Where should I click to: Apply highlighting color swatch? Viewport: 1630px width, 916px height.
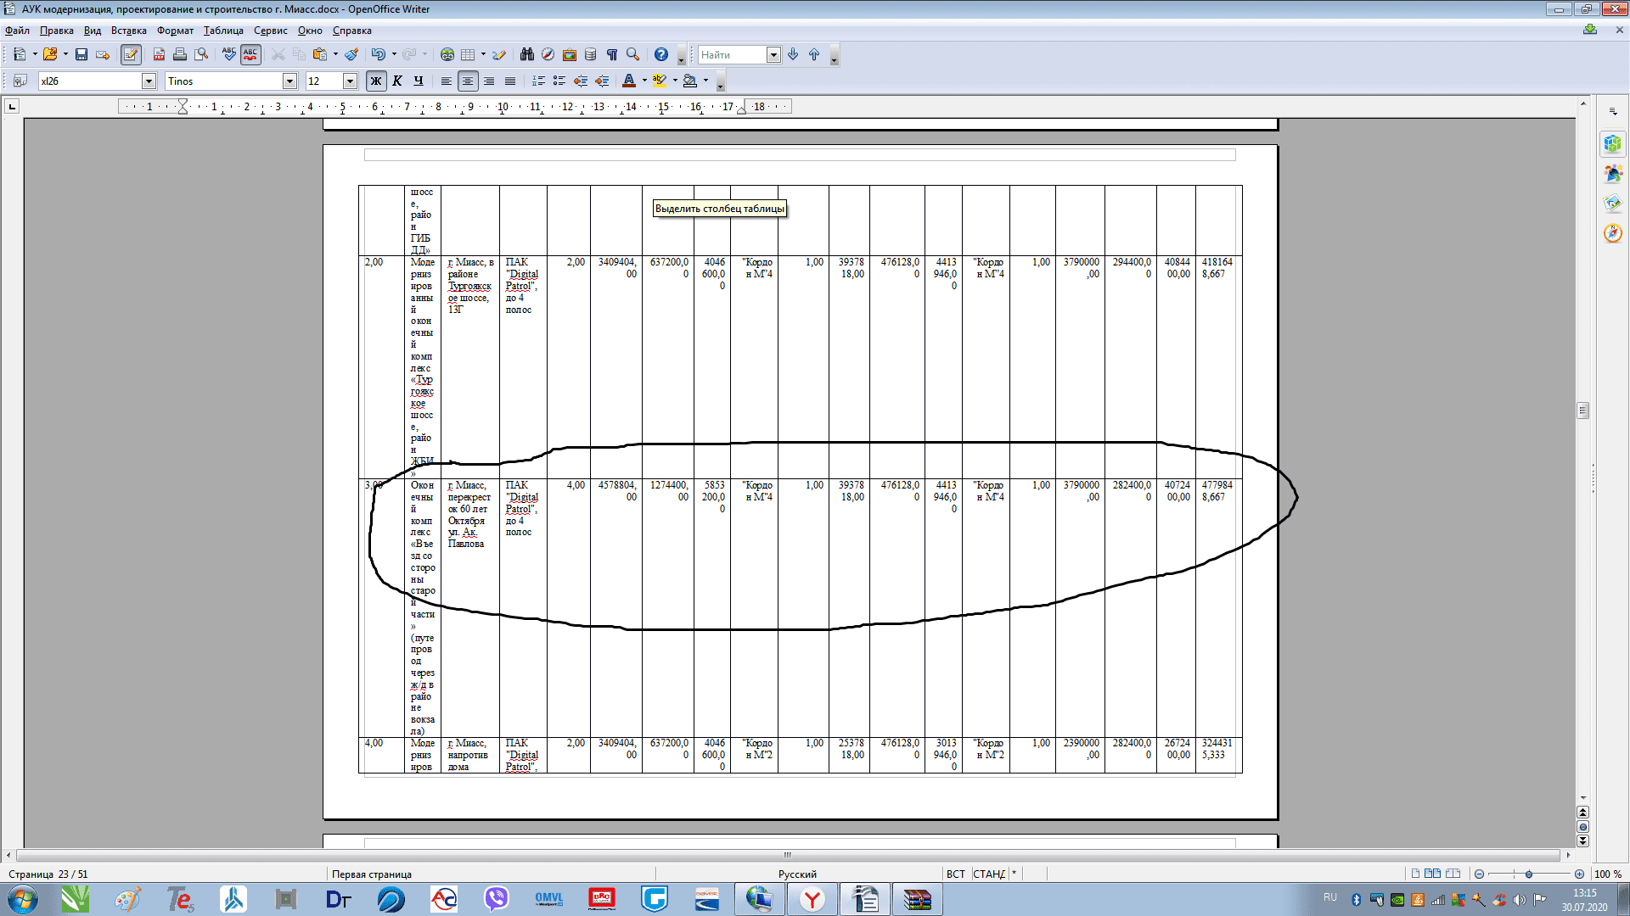[x=660, y=81]
